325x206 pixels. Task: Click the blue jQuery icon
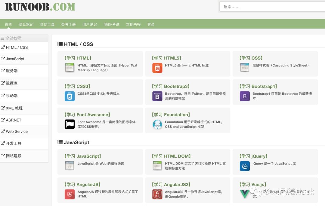[x=245, y=166]
